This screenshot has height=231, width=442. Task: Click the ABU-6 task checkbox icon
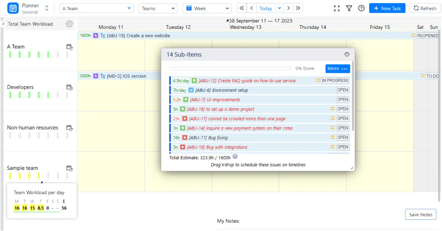[x=191, y=90]
